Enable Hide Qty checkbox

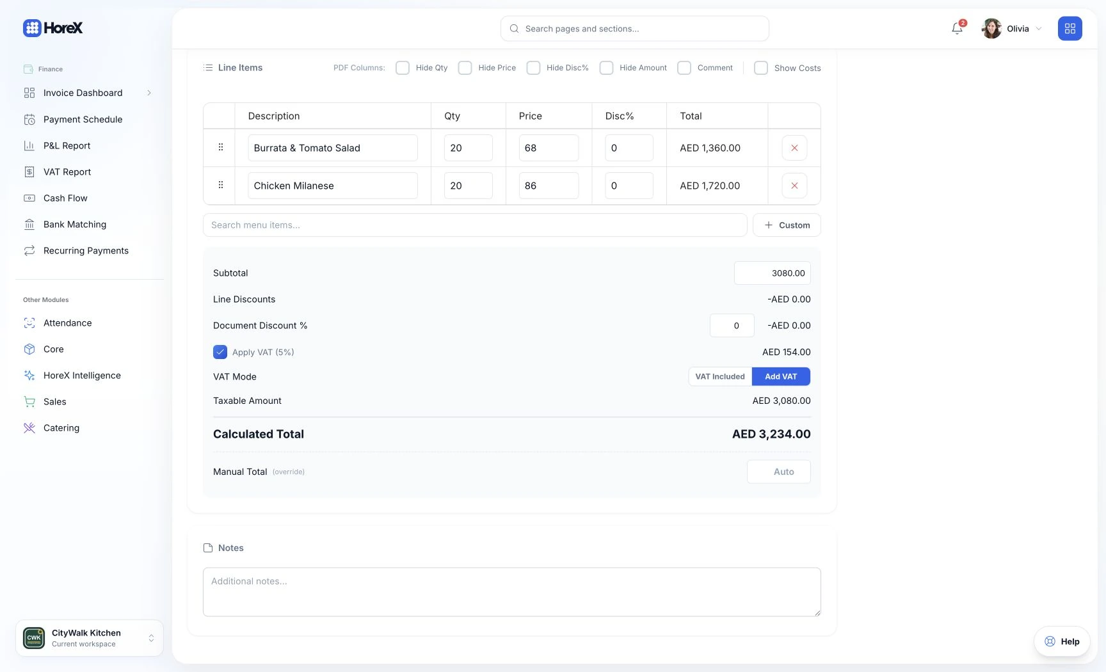pos(403,68)
